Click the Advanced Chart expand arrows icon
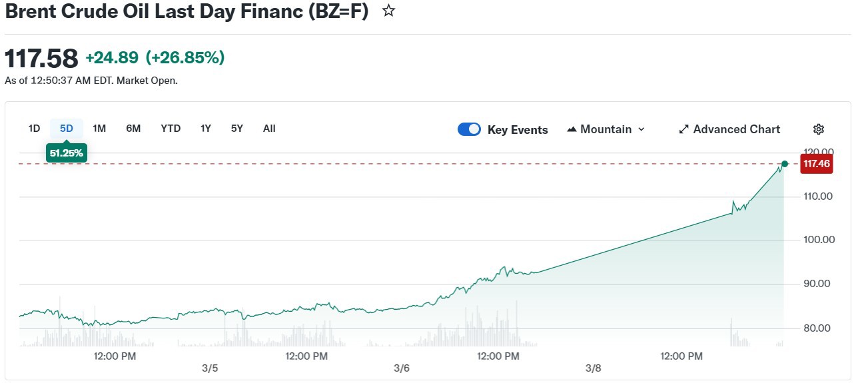This screenshot has width=856, height=383. [x=683, y=129]
